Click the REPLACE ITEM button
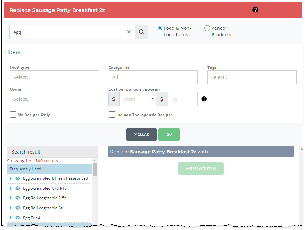The width and height of the screenshot is (305, 230). [x=201, y=169]
